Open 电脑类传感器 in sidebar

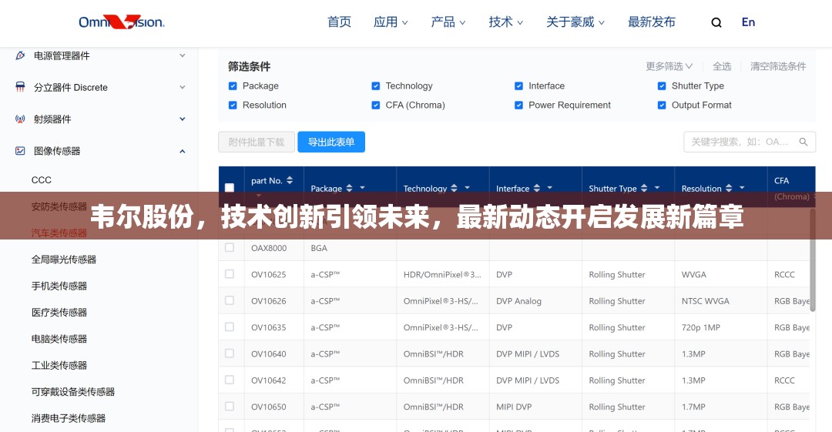pos(59,339)
